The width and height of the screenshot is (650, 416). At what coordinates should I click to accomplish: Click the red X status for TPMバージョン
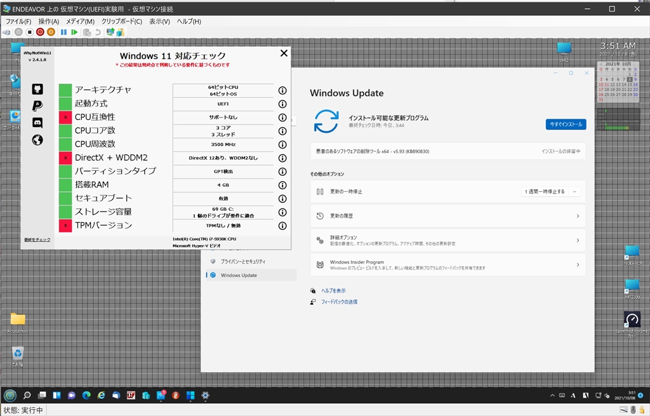coord(65,225)
